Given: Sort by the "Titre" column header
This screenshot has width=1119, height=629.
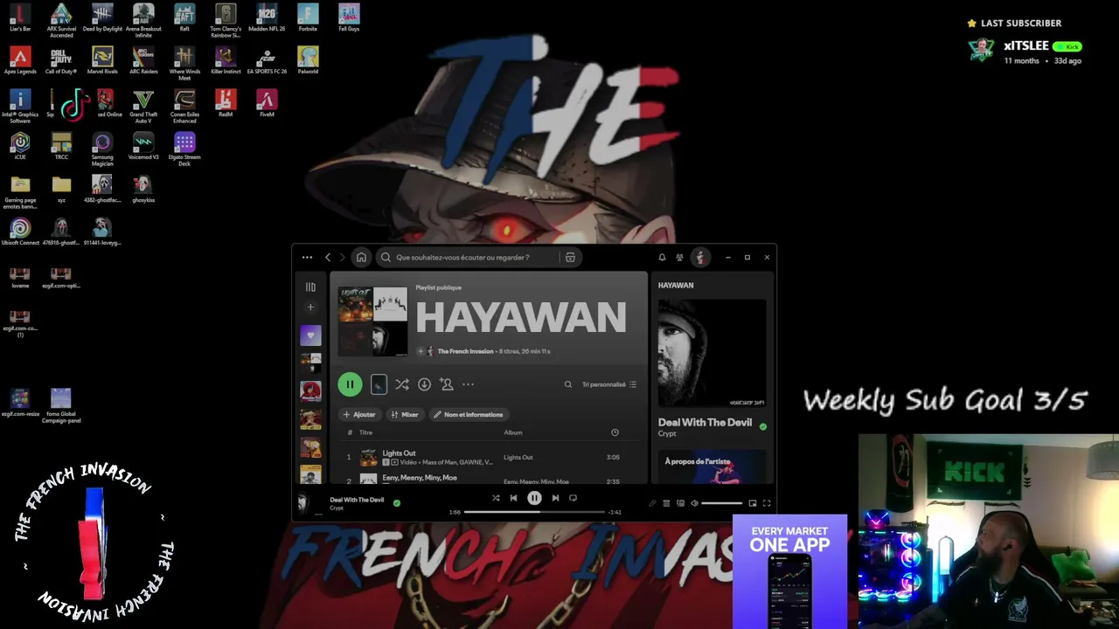Looking at the screenshot, I should pos(365,432).
